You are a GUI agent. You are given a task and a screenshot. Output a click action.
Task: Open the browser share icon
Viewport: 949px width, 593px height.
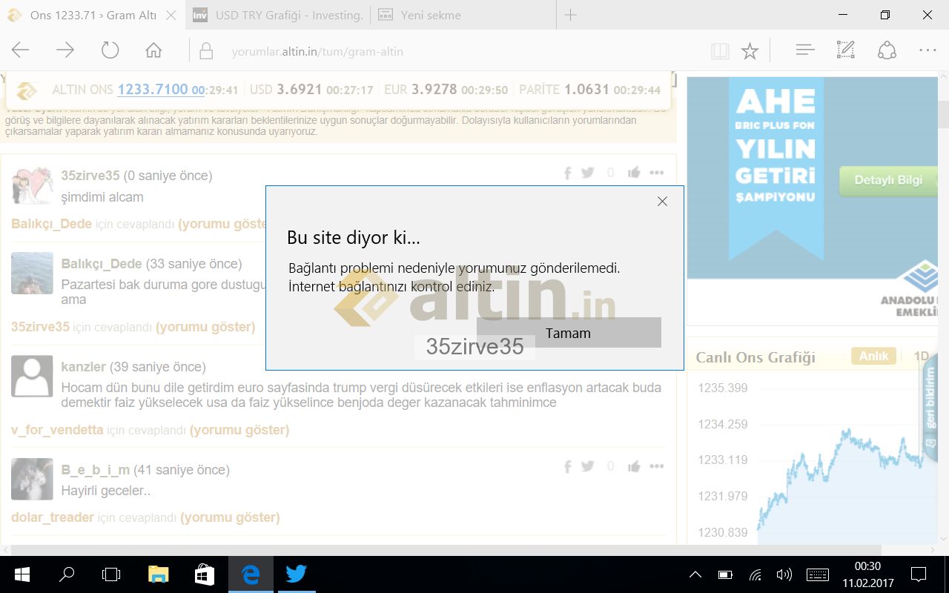[887, 50]
